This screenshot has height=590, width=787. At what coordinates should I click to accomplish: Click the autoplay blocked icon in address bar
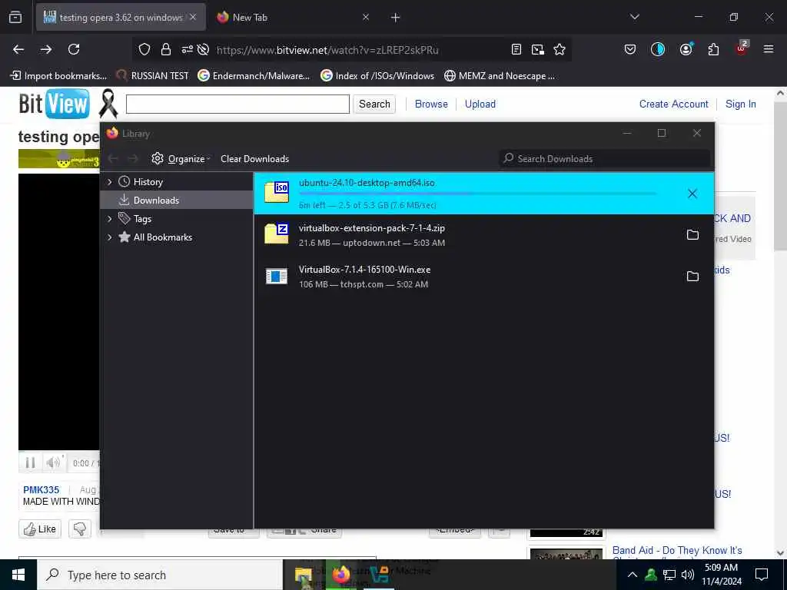click(x=203, y=49)
